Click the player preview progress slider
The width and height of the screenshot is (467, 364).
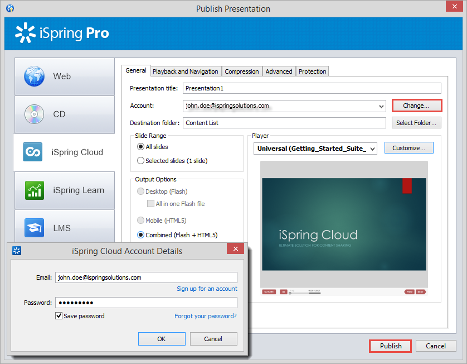[304, 293]
